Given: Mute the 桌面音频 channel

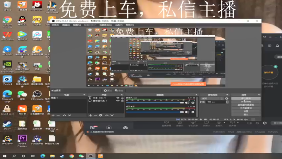Looking at the screenshot, I should [x=187, y=112].
